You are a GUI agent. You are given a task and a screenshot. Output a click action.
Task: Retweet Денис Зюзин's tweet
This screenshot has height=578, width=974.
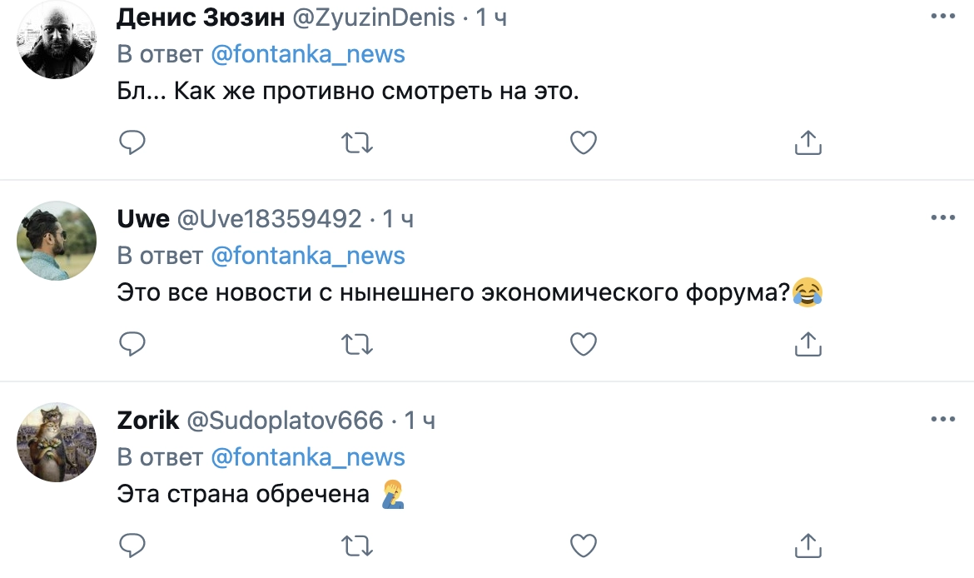click(x=358, y=142)
